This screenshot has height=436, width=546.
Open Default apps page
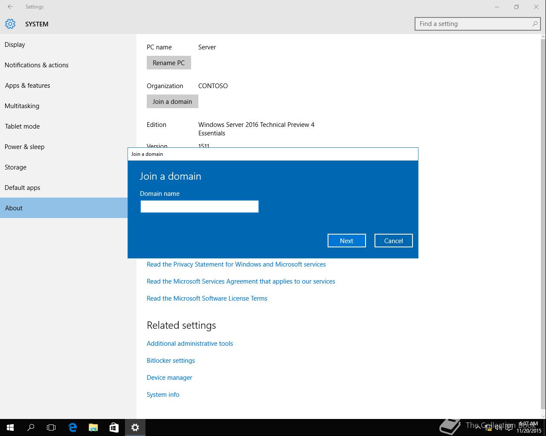64,188
